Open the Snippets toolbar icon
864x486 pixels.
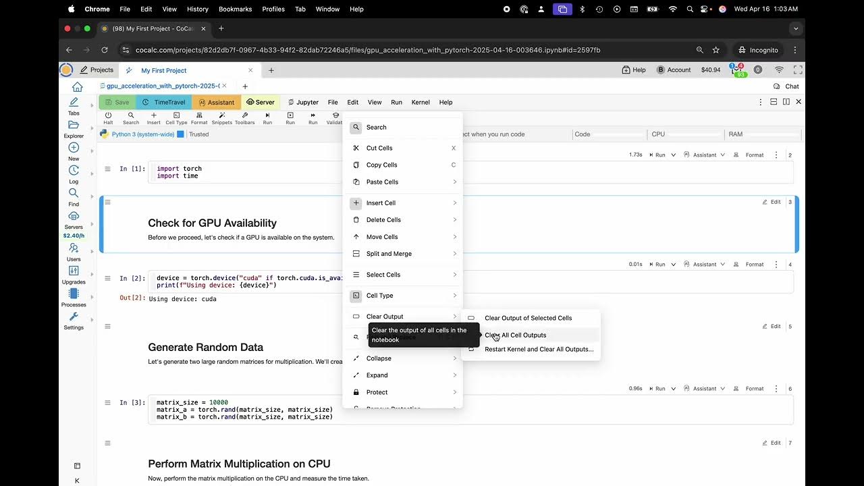click(221, 118)
